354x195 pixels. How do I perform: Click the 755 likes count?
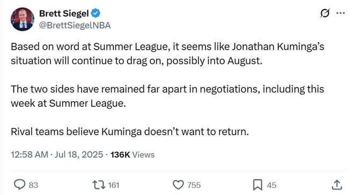(x=194, y=185)
